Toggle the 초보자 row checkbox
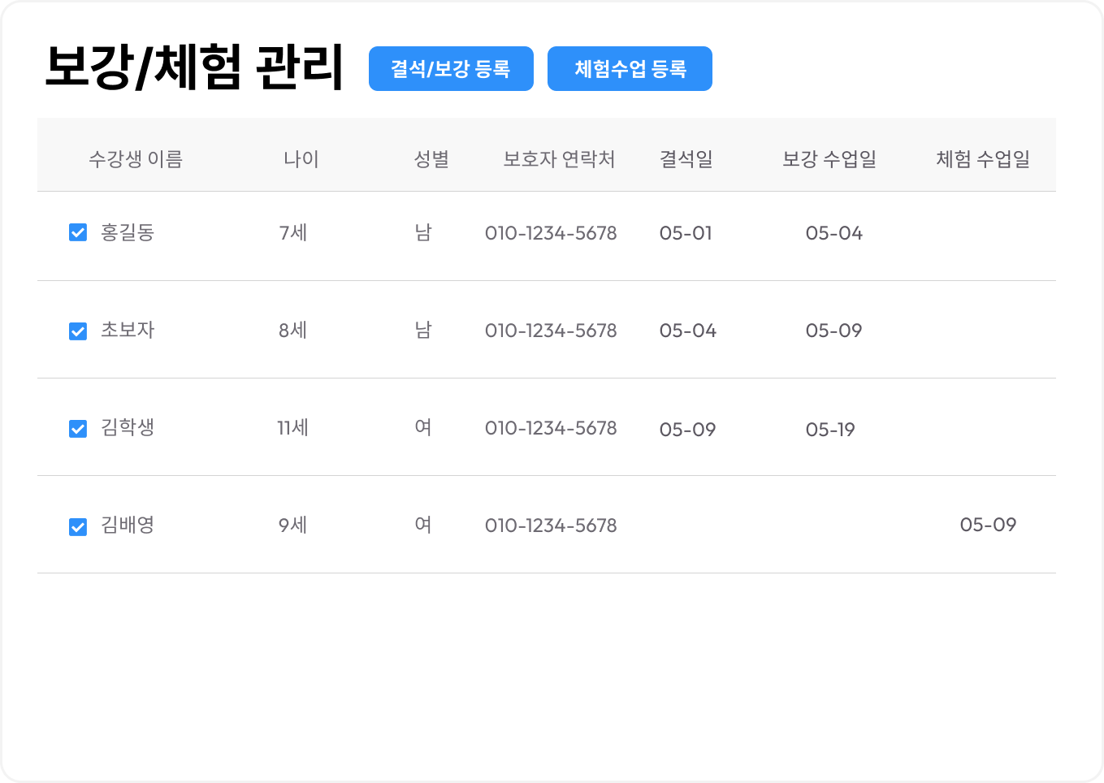 77,330
